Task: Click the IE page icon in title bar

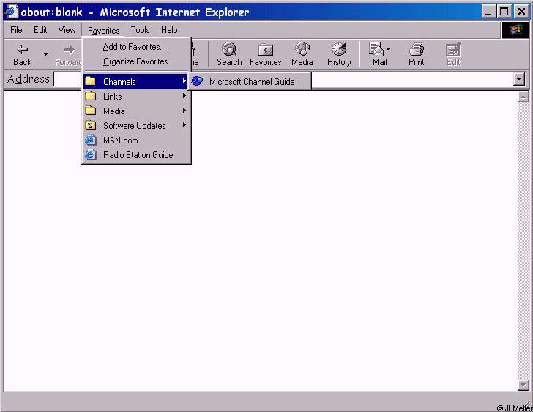Action: coord(11,12)
